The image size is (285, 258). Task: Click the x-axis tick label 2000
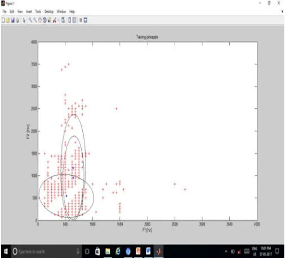pyautogui.click(x=148, y=224)
